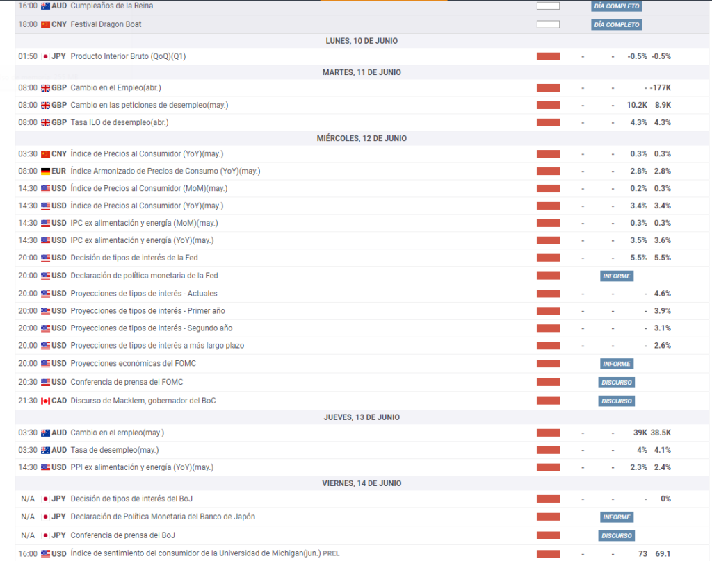
Task: Click the red volatility bar for Cambio en el Empleo(abr.)
Action: (548, 87)
